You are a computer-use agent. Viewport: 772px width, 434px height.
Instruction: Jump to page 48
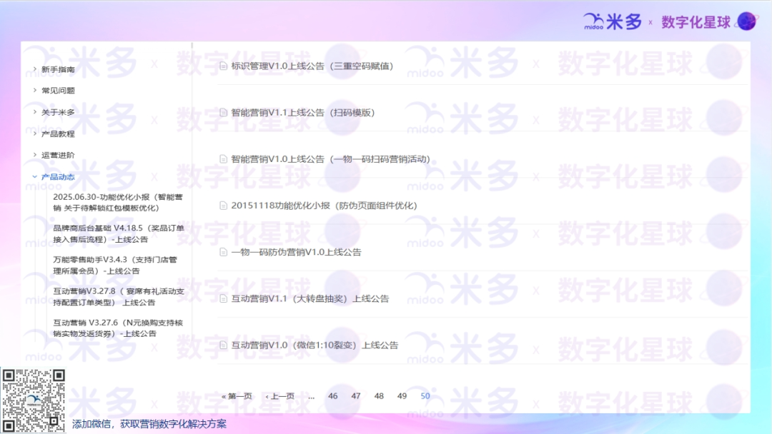pyautogui.click(x=379, y=396)
